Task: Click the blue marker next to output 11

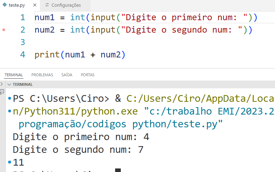Action: pos(9,162)
